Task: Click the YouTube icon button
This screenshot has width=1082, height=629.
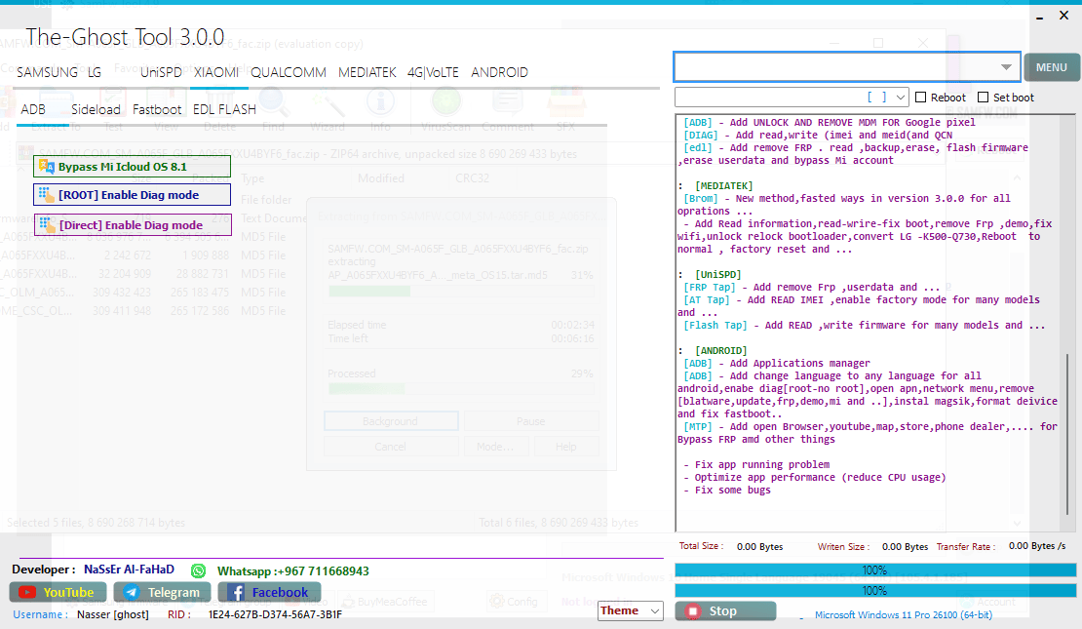Action: click(x=58, y=592)
